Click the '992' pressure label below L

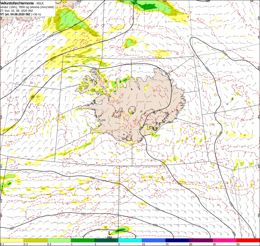click(109, 237)
